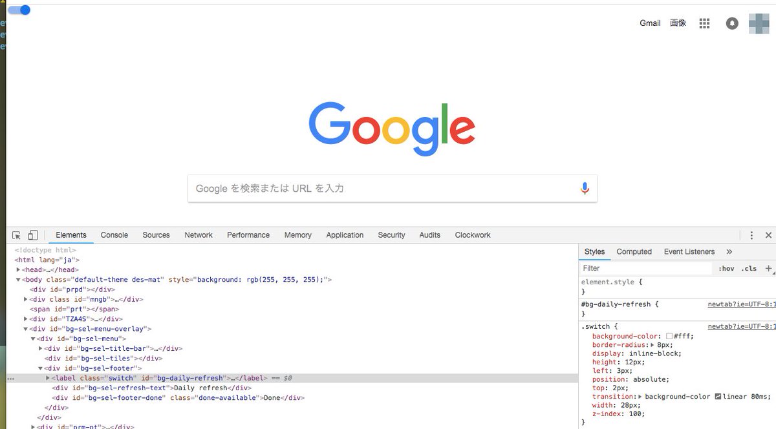The width and height of the screenshot is (776, 429).
Task: Open the Clockwork tab
Action: 473,235
